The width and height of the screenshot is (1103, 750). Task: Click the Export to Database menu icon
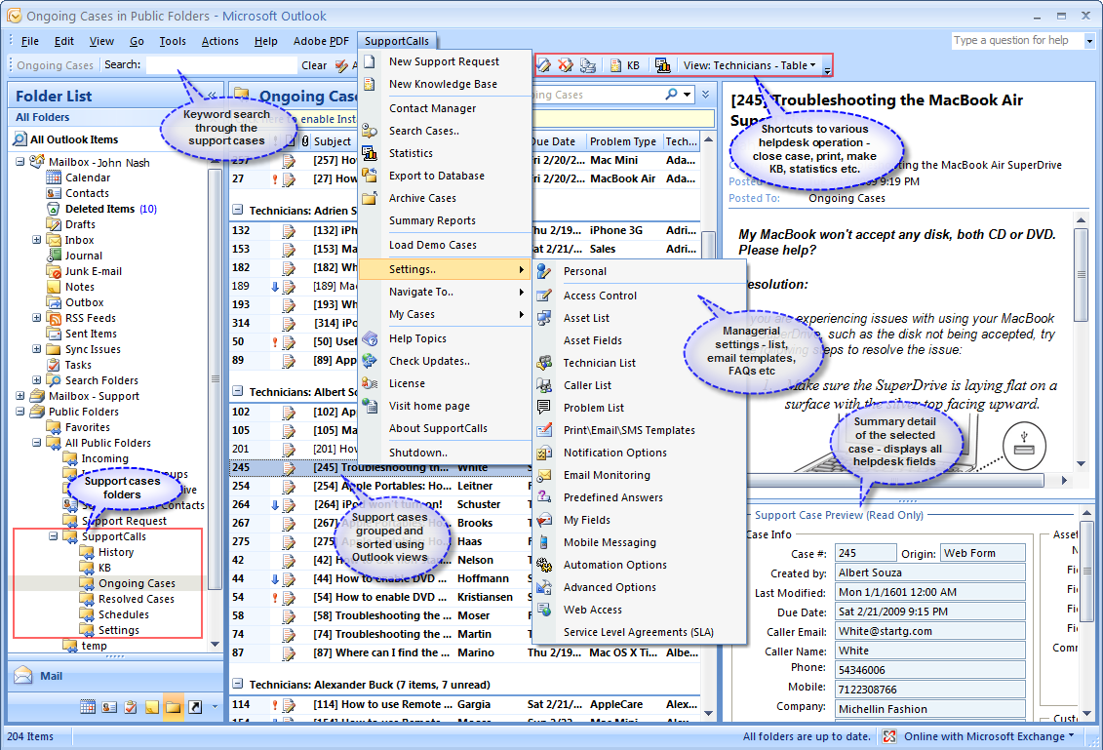[x=369, y=176]
